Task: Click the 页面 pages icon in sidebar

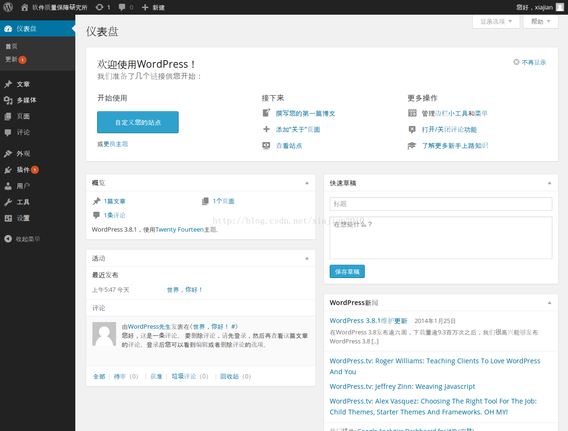Action: click(8, 116)
